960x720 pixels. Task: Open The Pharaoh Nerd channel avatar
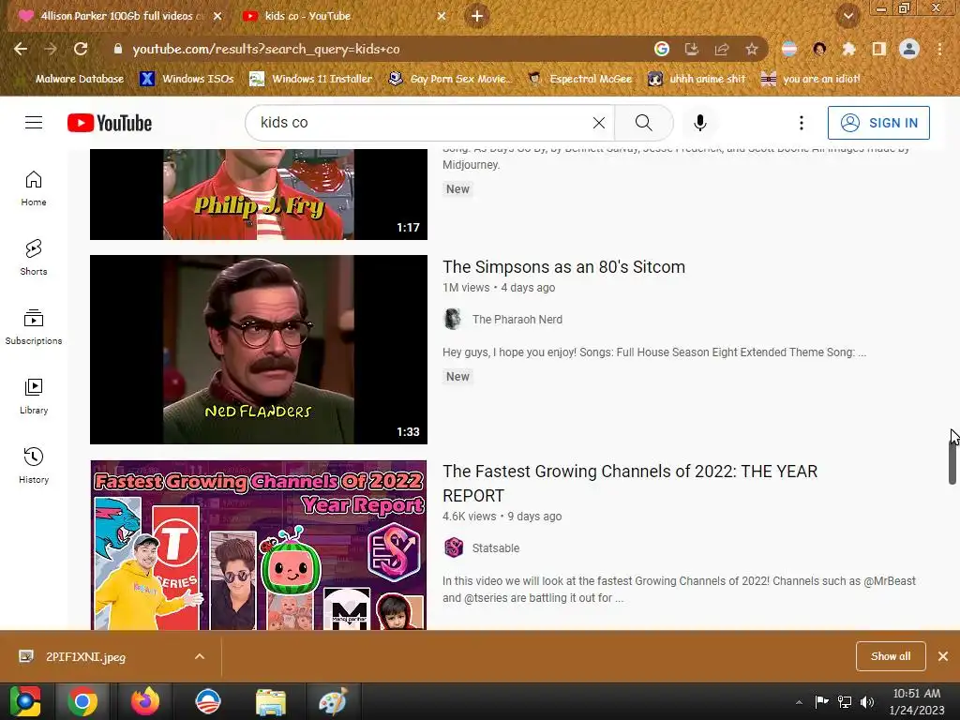pyautogui.click(x=453, y=319)
